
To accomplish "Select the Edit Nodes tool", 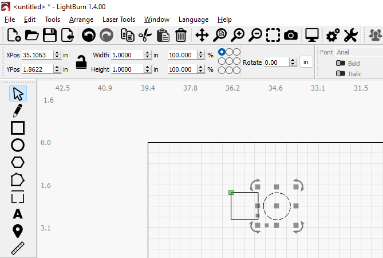I will click(18, 180).
